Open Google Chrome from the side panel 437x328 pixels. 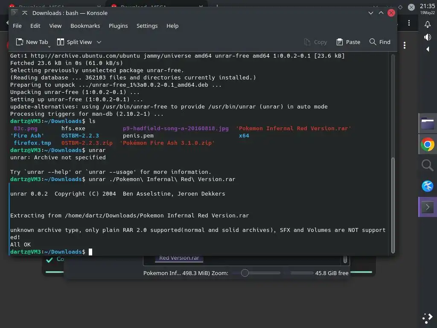tap(428, 144)
